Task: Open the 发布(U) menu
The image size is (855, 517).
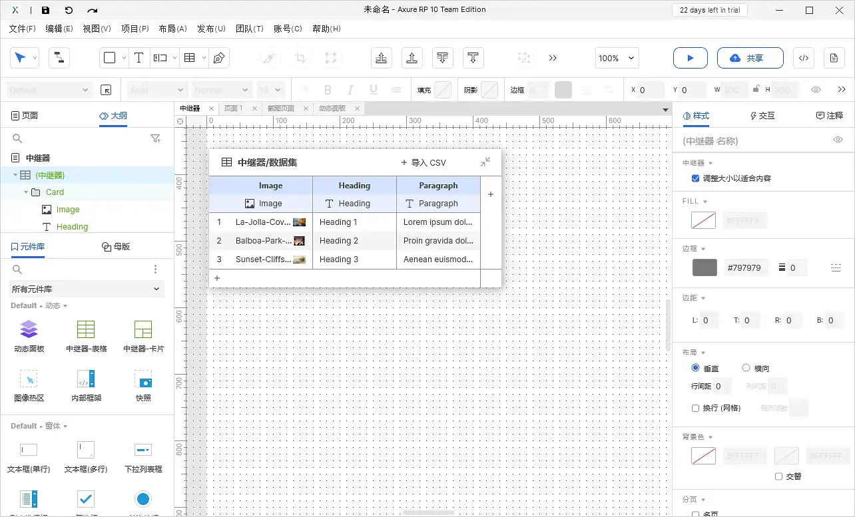Action: coord(211,29)
